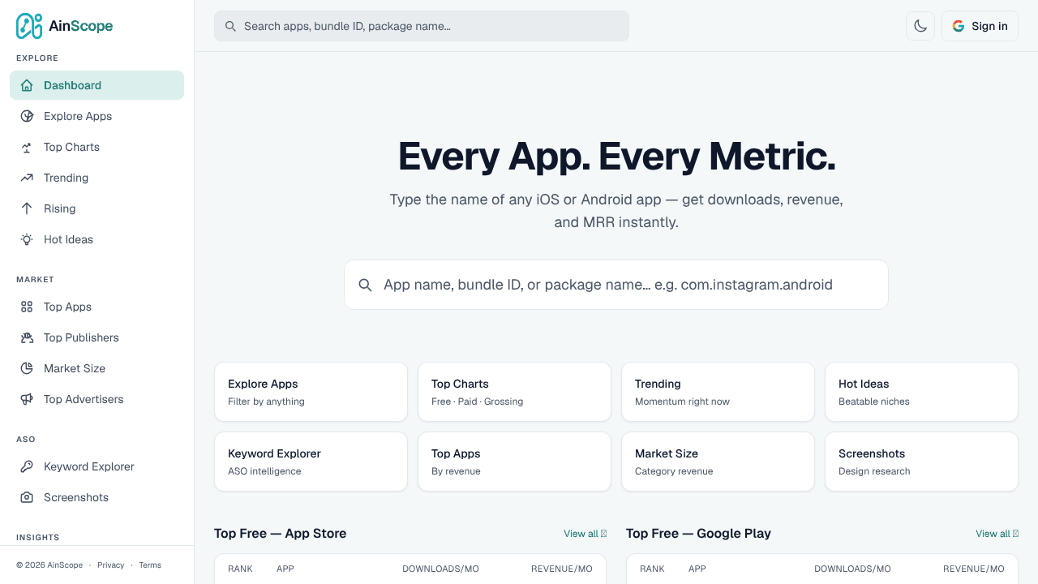This screenshot has height=584, width=1038.
Task: Click the AinScope logo icon
Action: 29,26
